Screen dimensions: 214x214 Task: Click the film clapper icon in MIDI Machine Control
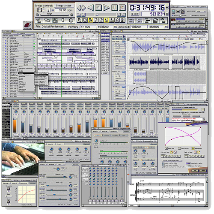click(x=183, y=12)
